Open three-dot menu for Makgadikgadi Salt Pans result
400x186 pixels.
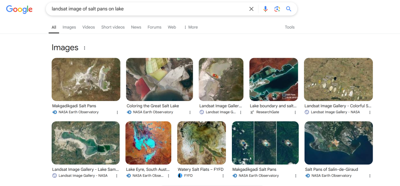pos(117,112)
